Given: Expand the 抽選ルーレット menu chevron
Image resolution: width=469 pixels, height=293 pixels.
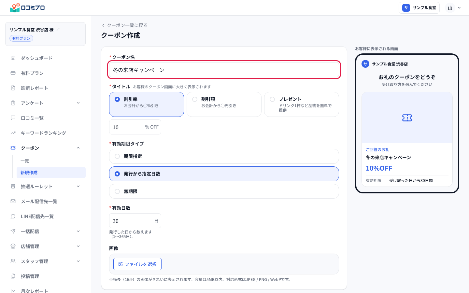Looking at the screenshot, I should [x=78, y=186].
